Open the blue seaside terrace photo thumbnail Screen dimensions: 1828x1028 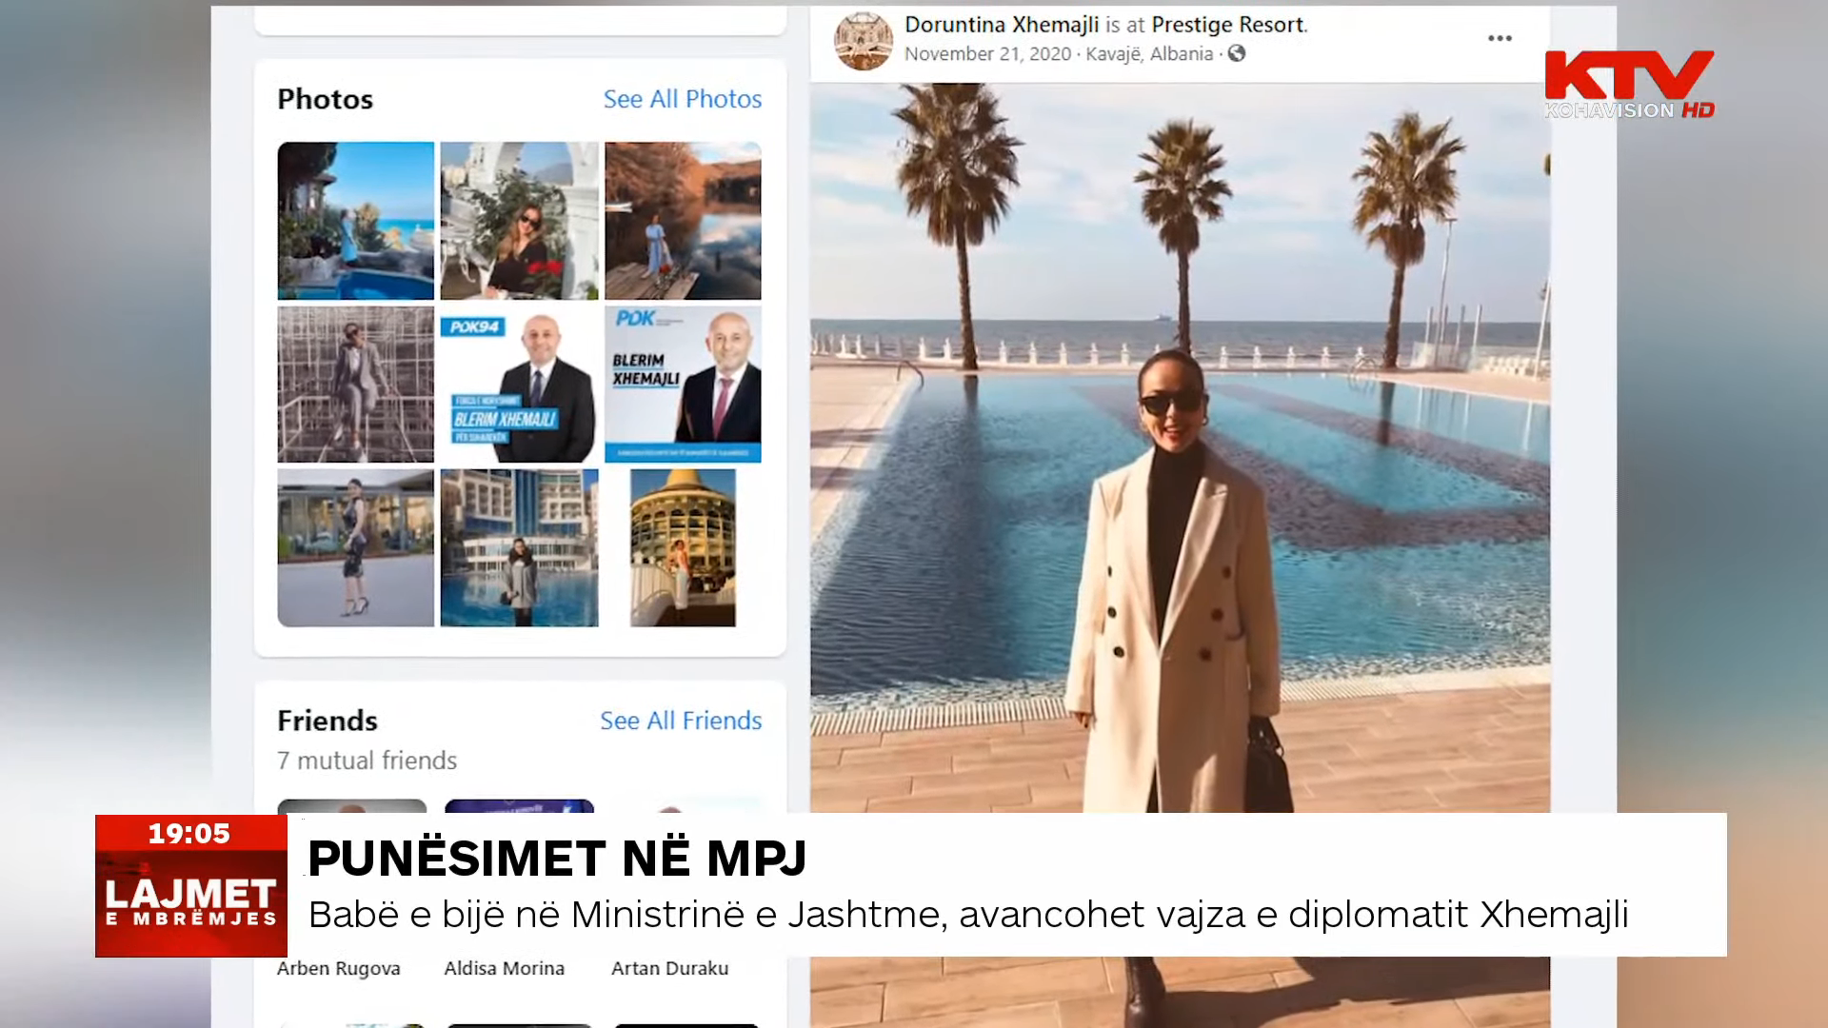355,221
